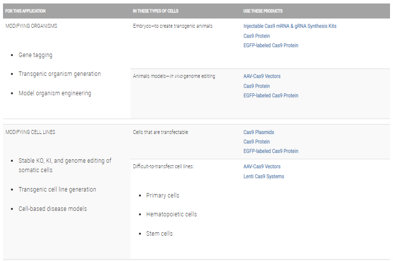The height and width of the screenshot is (261, 393).
Task: Click the 'Hematopoietic cells' list entry
Action: coord(171,214)
